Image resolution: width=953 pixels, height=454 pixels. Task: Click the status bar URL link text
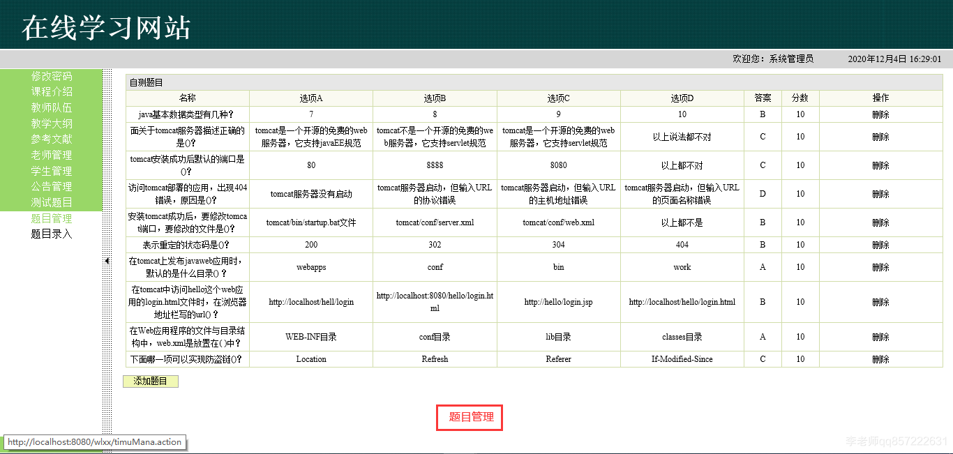tap(94, 441)
